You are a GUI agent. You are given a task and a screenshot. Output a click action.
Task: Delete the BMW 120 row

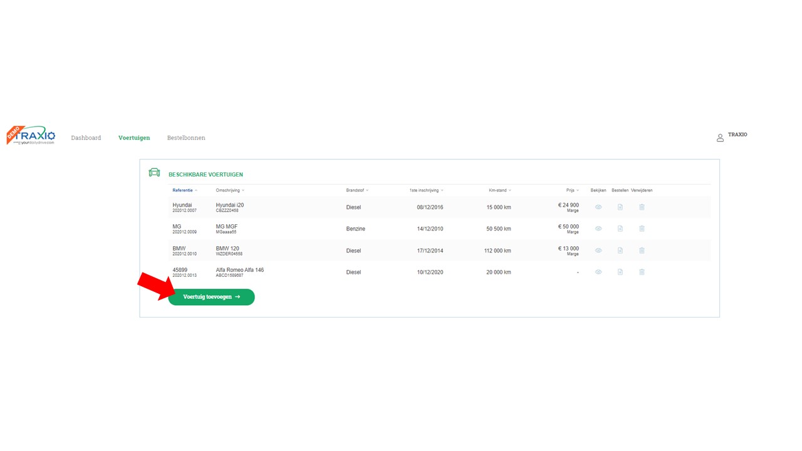[642, 251]
